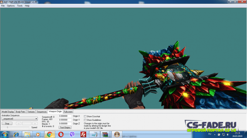Viewport: 247px width, 138px height.
Task: Open Opera browser taskbar icon
Action: (x=61, y=134)
